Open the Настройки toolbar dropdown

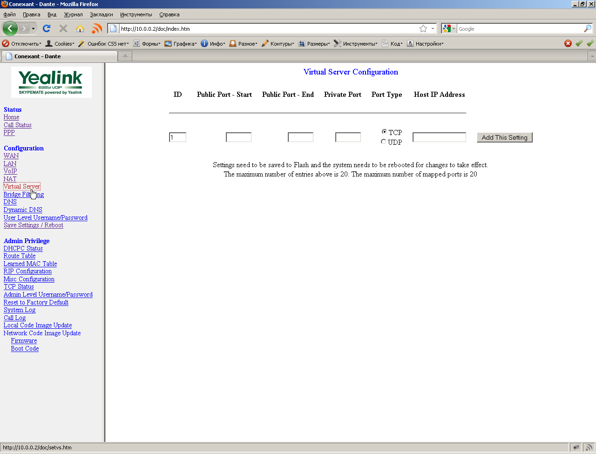point(425,44)
